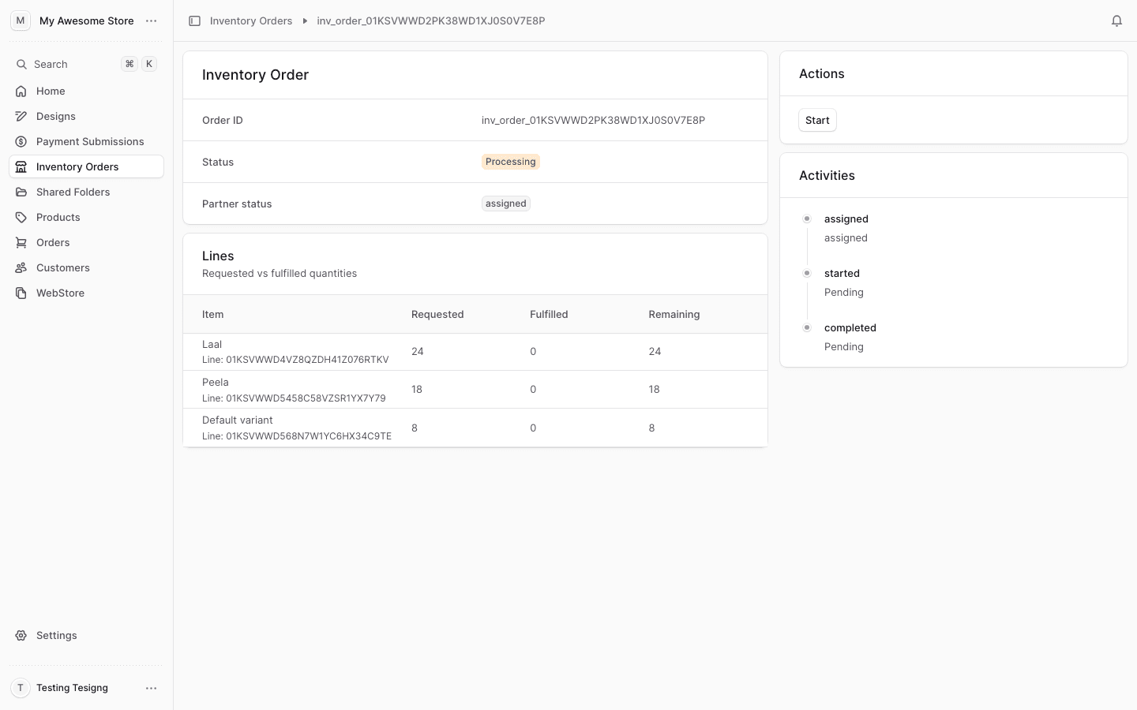Click the assigned activity timeline dot
The height and width of the screenshot is (710, 1137).
(x=807, y=219)
